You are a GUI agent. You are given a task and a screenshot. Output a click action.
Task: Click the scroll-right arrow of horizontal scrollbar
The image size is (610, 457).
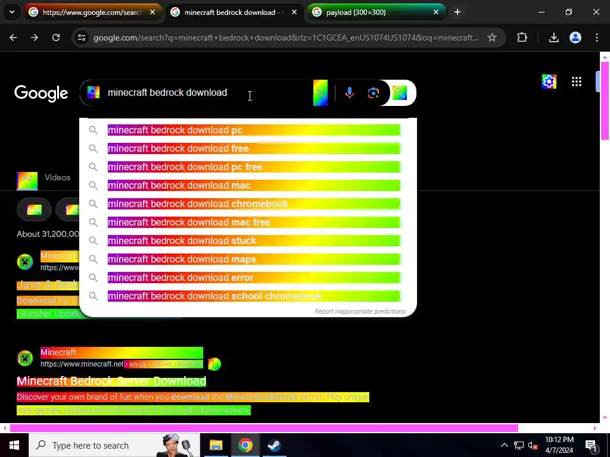(595, 428)
